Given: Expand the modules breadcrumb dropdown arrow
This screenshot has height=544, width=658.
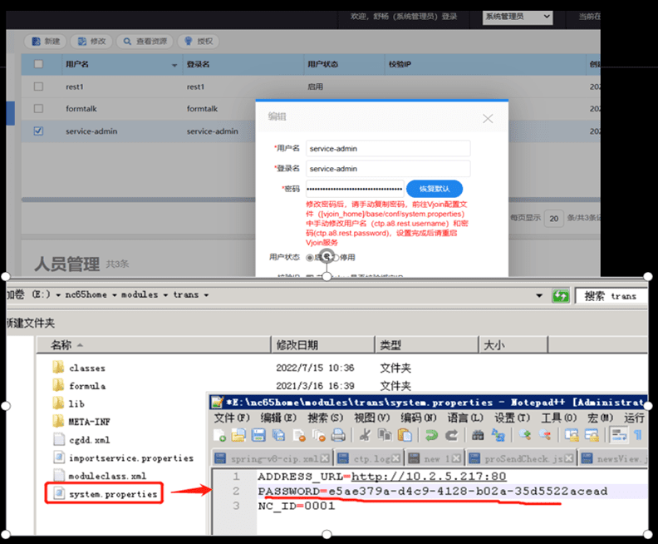Looking at the screenshot, I should pyautogui.click(x=165, y=295).
